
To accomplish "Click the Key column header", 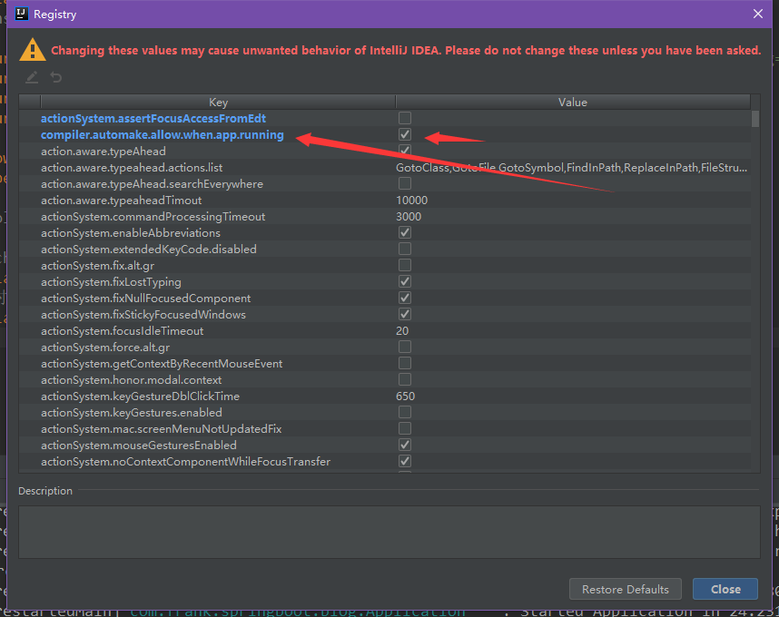I will click(218, 103).
